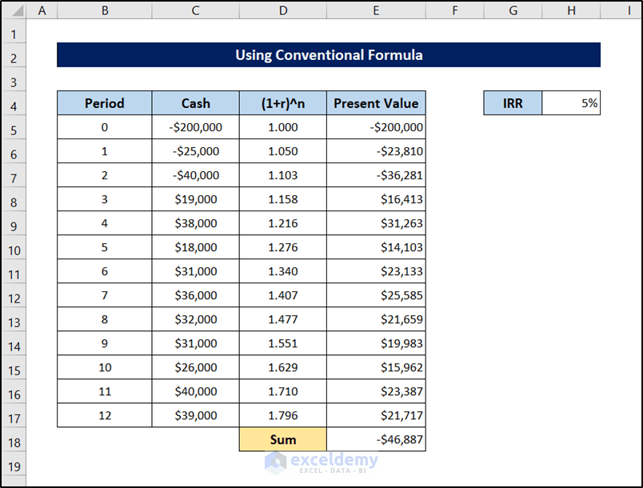The height and width of the screenshot is (488, 643).
Task: Select column D header
Action: point(282,10)
